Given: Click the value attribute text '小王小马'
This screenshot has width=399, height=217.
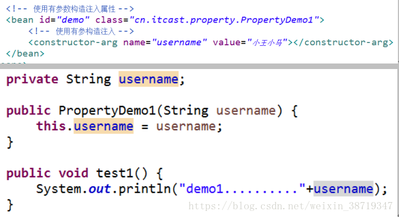Looking at the screenshot, I should pos(267,43).
